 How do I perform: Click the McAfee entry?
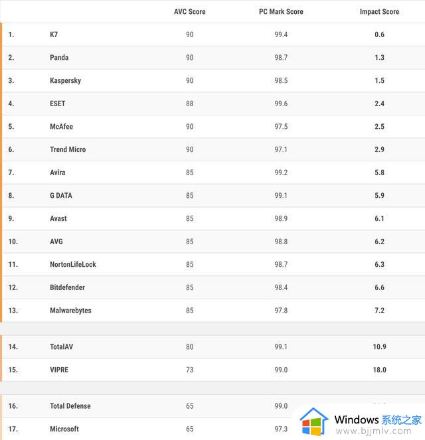pyautogui.click(x=62, y=127)
